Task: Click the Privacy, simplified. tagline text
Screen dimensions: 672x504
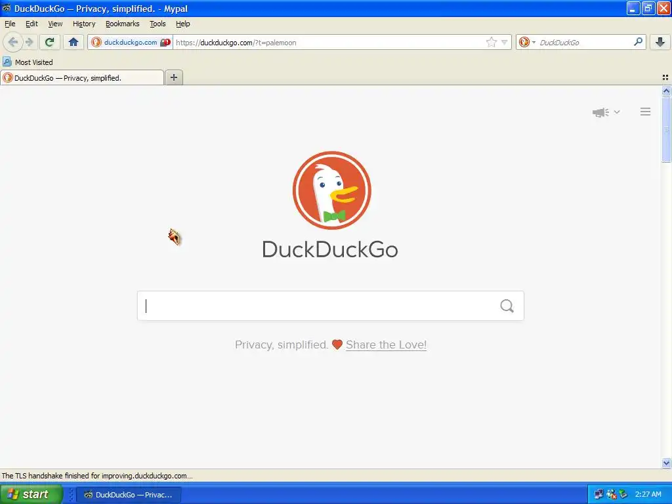Action: (282, 345)
